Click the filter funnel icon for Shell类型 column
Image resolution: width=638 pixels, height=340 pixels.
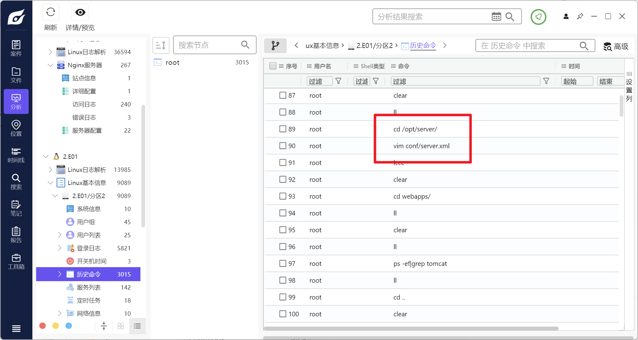376,81
